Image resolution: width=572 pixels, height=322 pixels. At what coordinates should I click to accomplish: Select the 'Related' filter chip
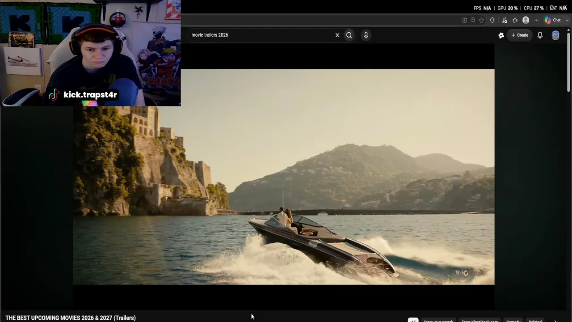(x=535, y=320)
